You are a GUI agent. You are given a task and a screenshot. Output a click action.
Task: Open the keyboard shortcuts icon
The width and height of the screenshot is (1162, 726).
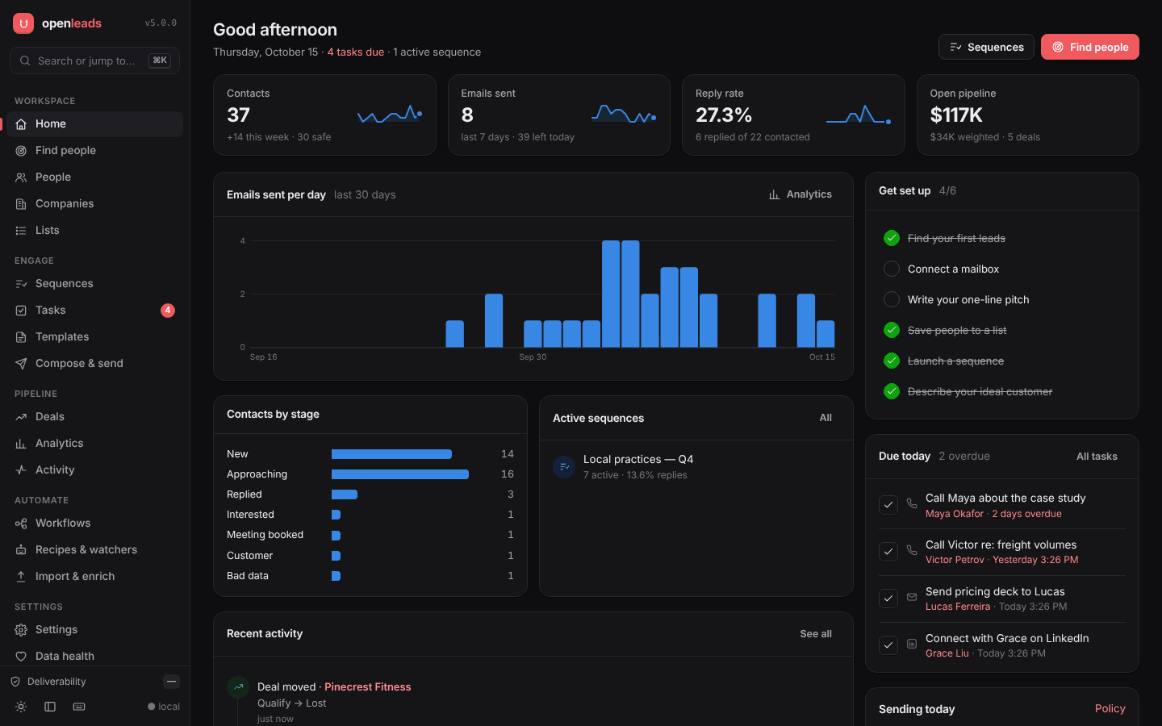(x=79, y=707)
